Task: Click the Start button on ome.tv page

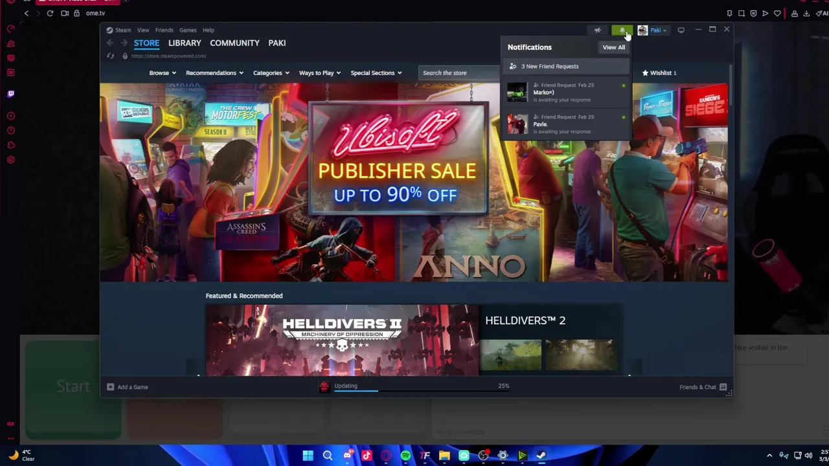Action: 73,387
